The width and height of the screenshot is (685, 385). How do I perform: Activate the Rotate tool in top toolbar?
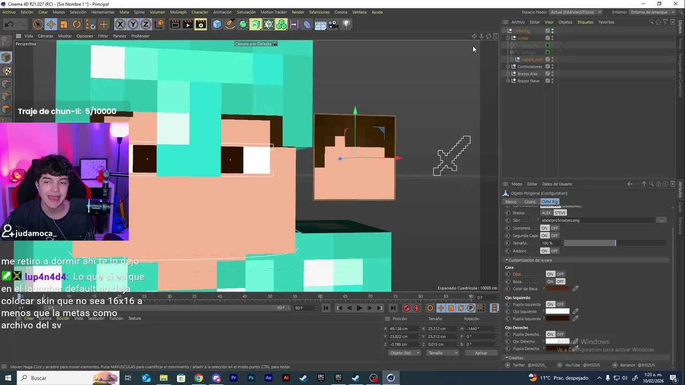click(x=77, y=24)
